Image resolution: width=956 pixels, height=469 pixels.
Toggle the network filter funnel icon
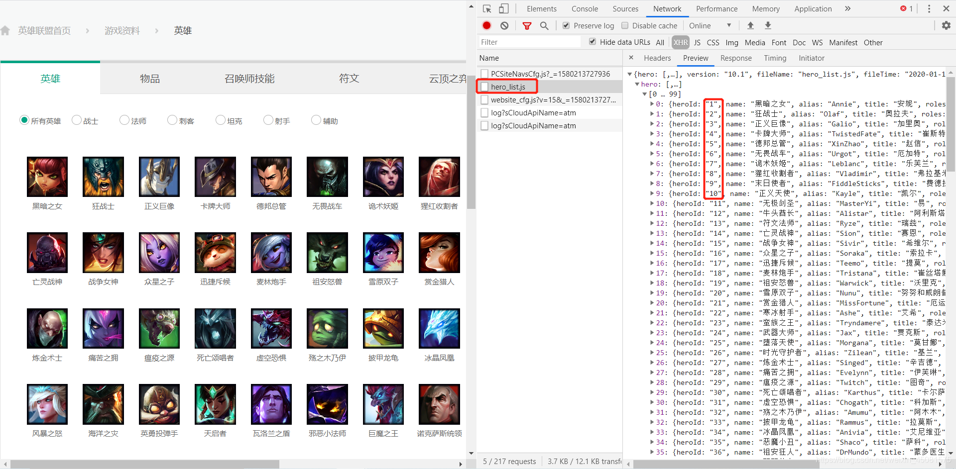[x=527, y=25]
